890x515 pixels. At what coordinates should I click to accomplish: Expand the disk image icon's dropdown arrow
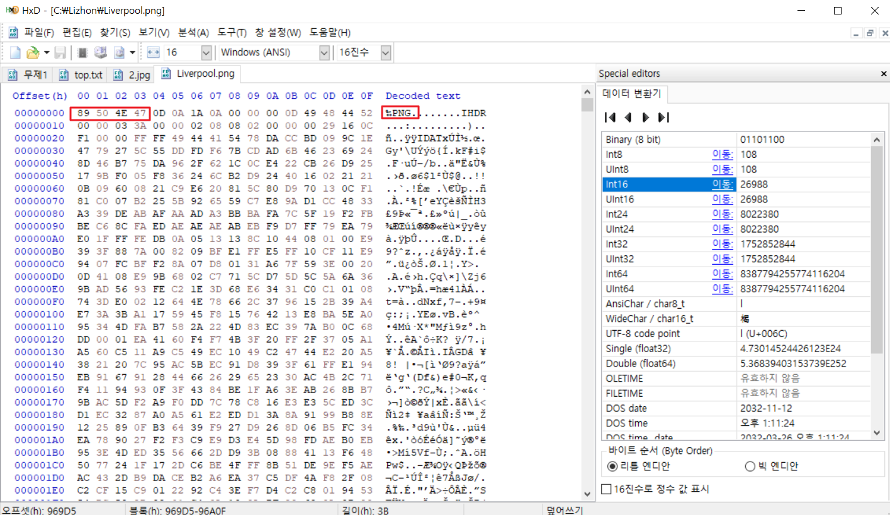click(x=132, y=53)
